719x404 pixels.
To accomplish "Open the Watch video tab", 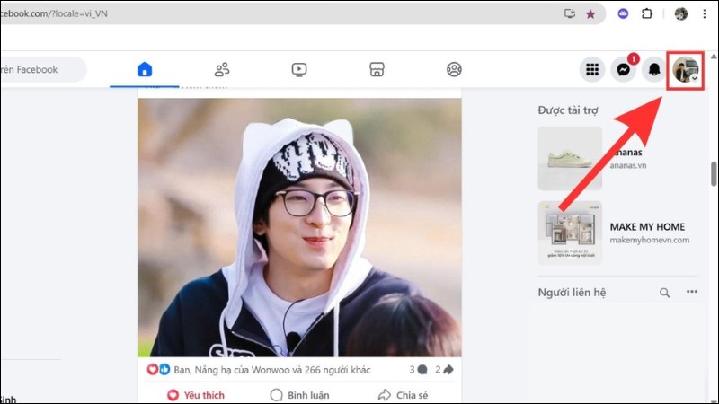I will coord(299,70).
